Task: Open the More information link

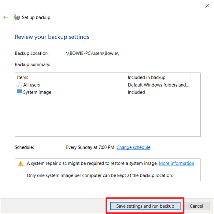Action: pyautogui.click(x=176, y=163)
